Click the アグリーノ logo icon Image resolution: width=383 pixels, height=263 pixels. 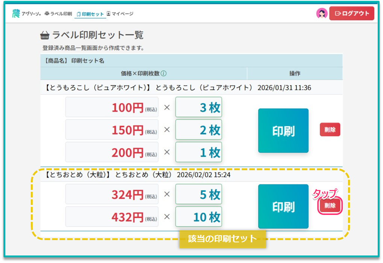tap(16, 14)
